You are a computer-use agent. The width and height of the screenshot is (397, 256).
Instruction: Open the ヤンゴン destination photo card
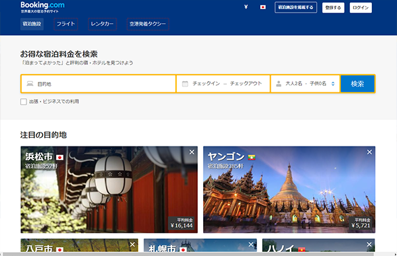pos(289,189)
